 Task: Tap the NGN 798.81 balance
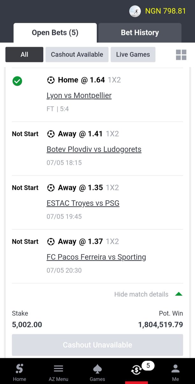[165, 11]
